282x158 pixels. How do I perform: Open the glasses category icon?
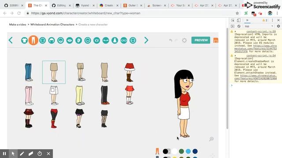124,40
